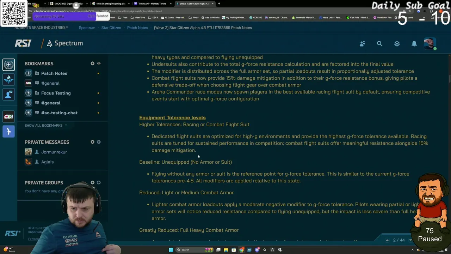Open CORE GG bookmark
451x254 pixels.
pyautogui.click(x=256, y=18)
